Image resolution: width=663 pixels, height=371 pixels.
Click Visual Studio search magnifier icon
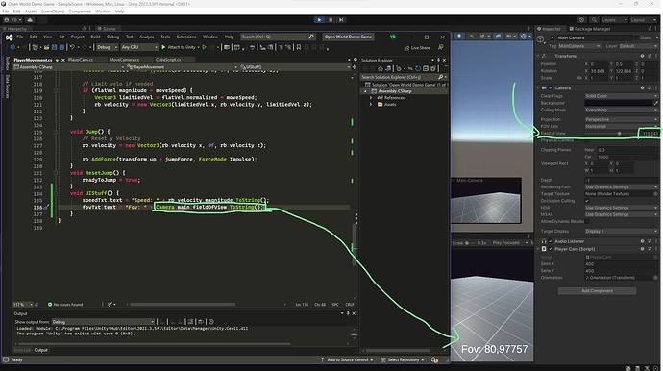click(x=311, y=37)
